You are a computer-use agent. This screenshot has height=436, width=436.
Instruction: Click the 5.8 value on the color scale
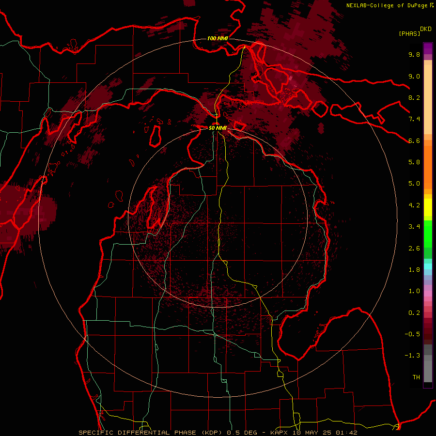[414, 162]
